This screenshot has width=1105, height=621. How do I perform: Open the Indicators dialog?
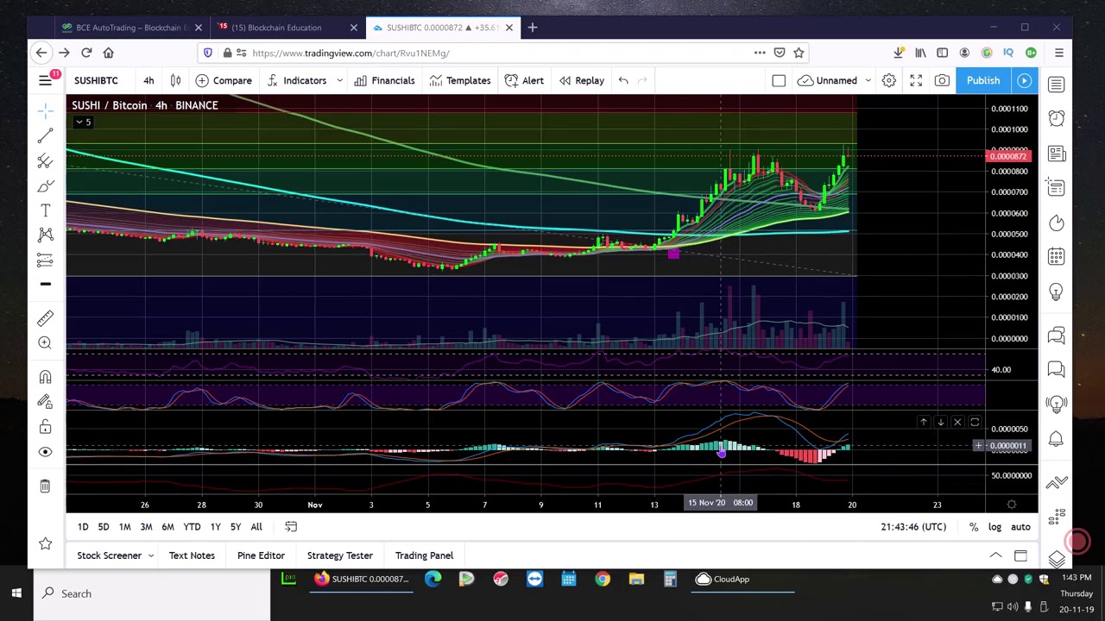tap(296, 80)
